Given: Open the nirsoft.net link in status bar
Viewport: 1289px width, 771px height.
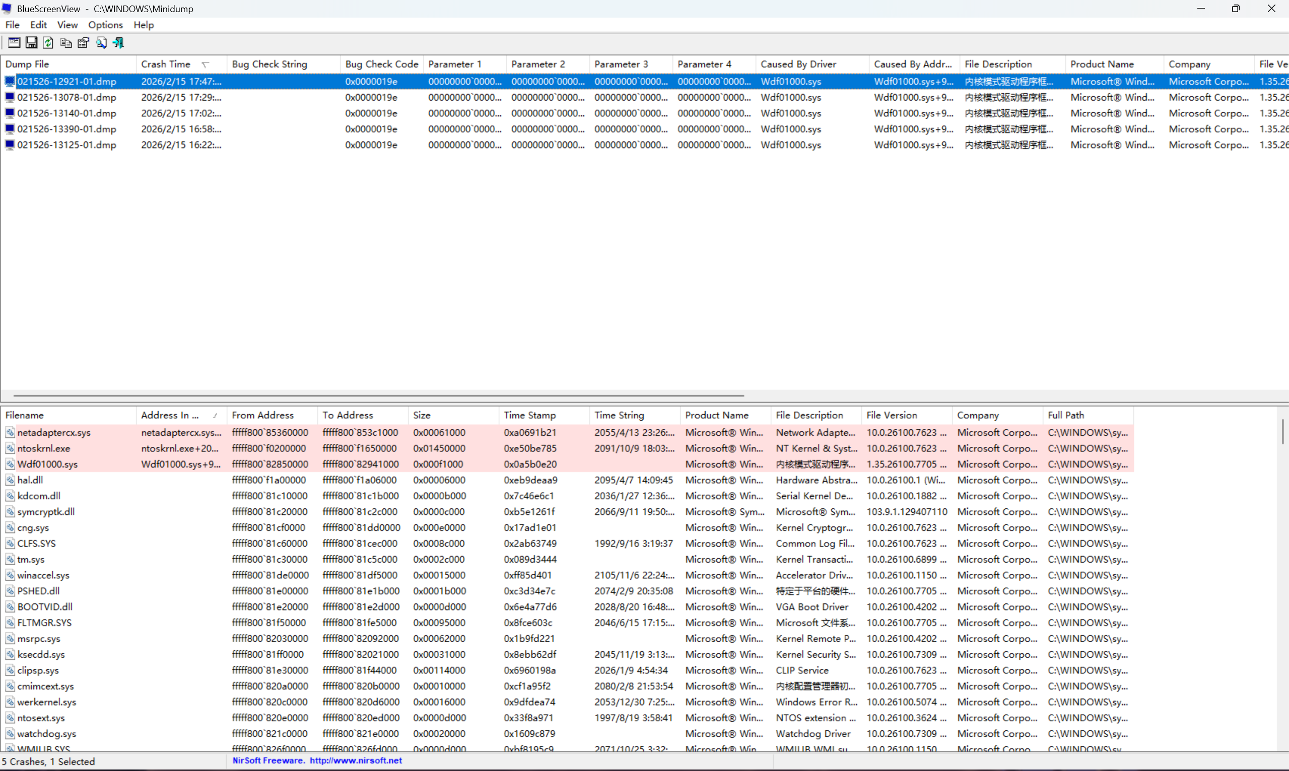Looking at the screenshot, I should (356, 760).
